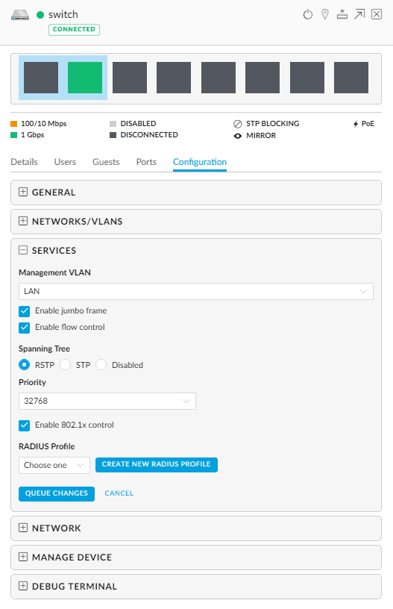
Task: Click the Queue Changes button
Action: [x=57, y=493]
